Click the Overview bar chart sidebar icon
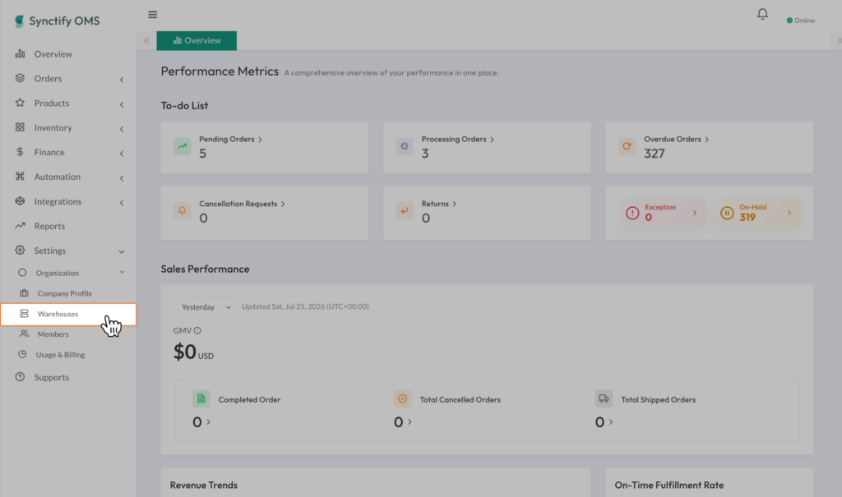This screenshot has width=842, height=497. click(20, 53)
